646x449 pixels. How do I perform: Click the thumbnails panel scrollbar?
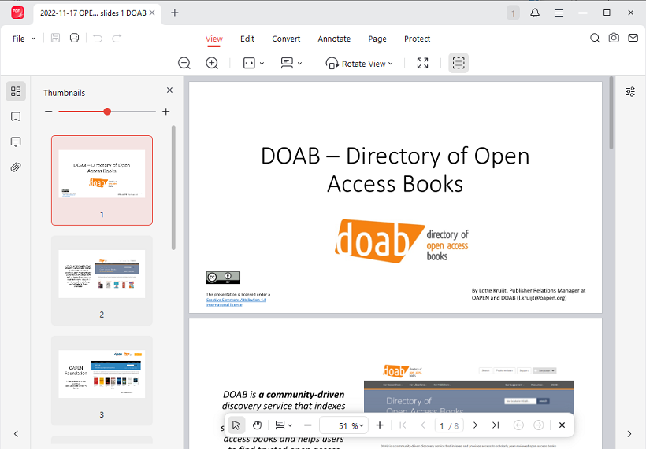pyautogui.click(x=173, y=187)
